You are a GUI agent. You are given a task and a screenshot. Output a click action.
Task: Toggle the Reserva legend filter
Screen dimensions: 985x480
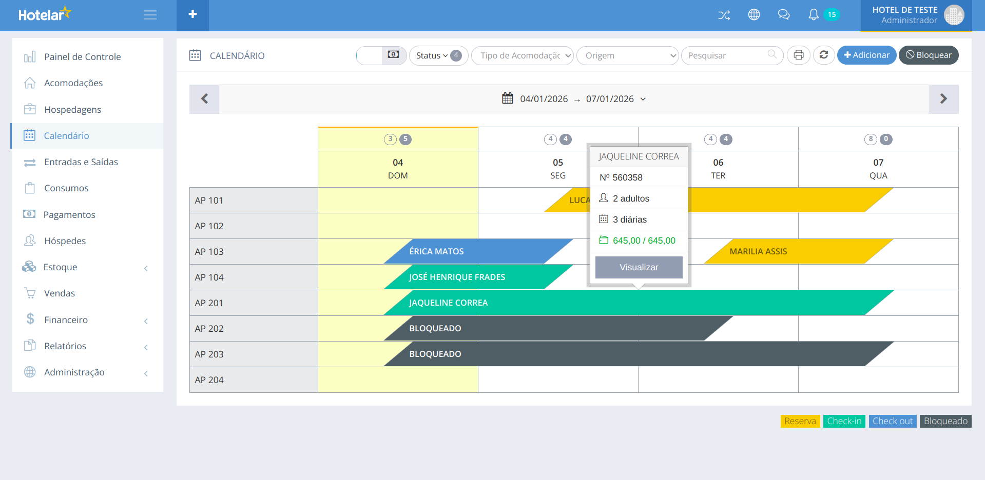point(800,421)
